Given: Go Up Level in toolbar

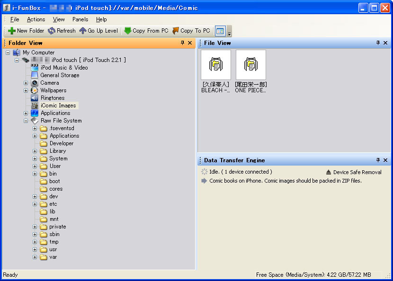Looking at the screenshot, I should coord(98,31).
